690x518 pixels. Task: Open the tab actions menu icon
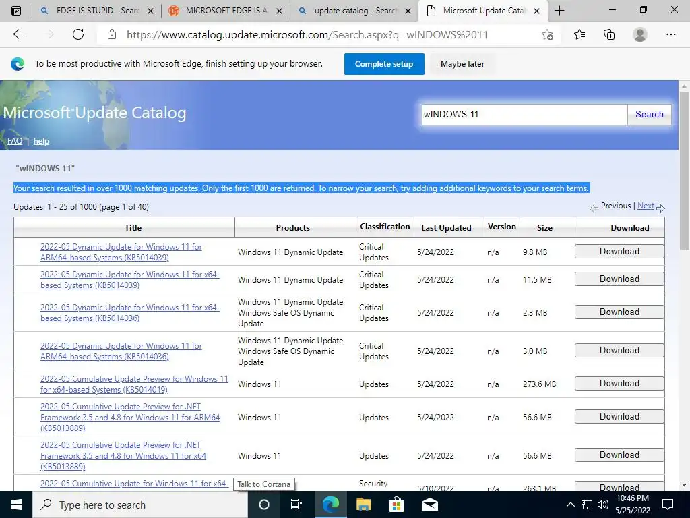click(16, 11)
